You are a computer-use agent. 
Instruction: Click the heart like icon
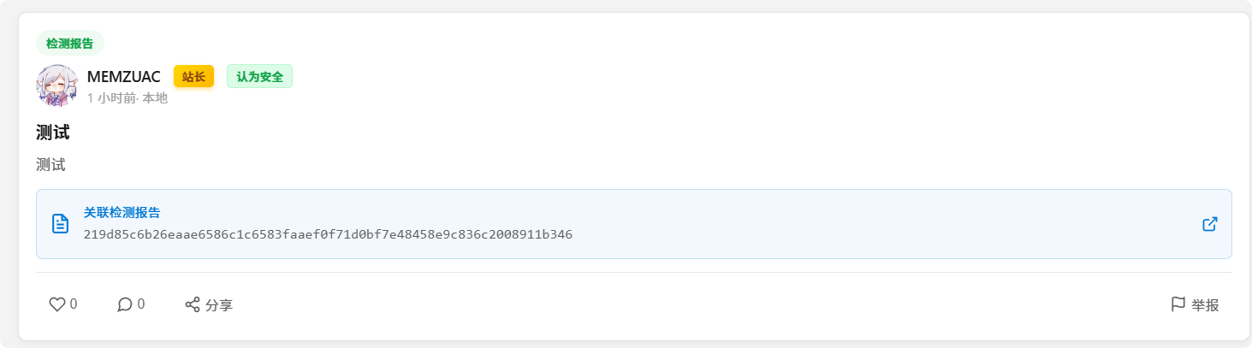[x=57, y=304]
